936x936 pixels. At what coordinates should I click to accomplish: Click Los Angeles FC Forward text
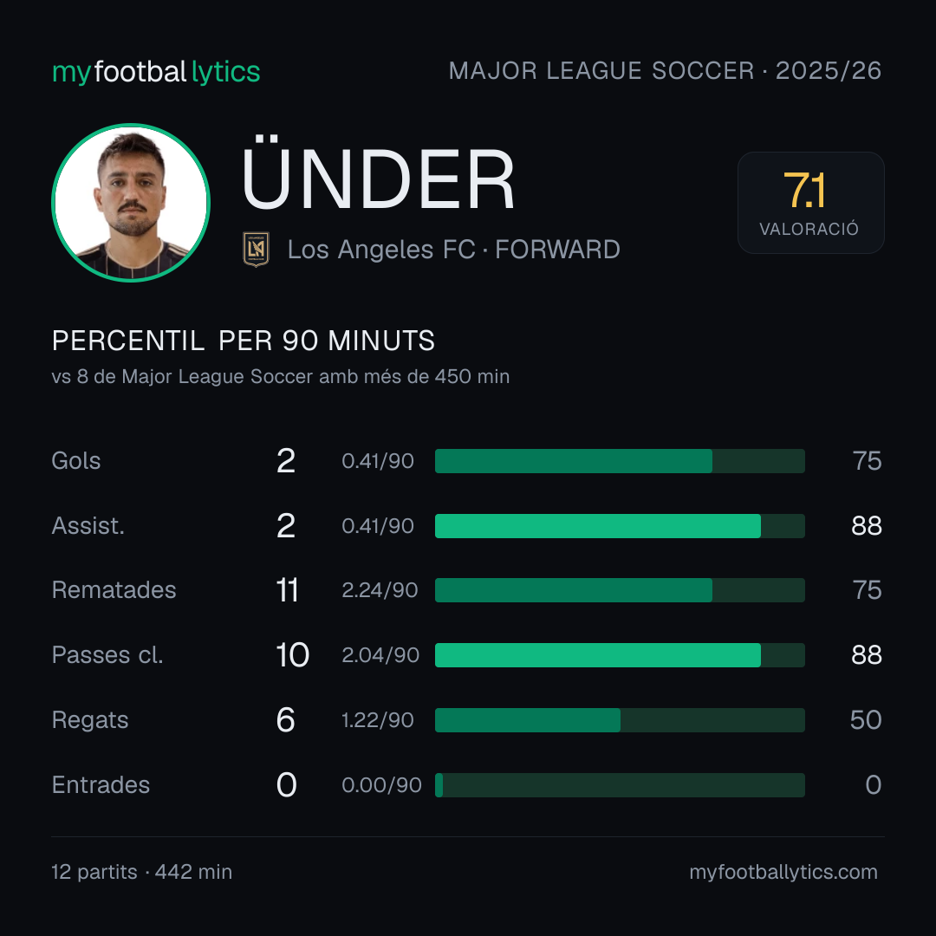pyautogui.click(x=453, y=250)
